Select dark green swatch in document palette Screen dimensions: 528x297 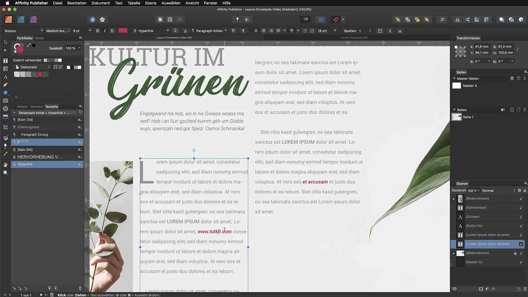(46, 74)
